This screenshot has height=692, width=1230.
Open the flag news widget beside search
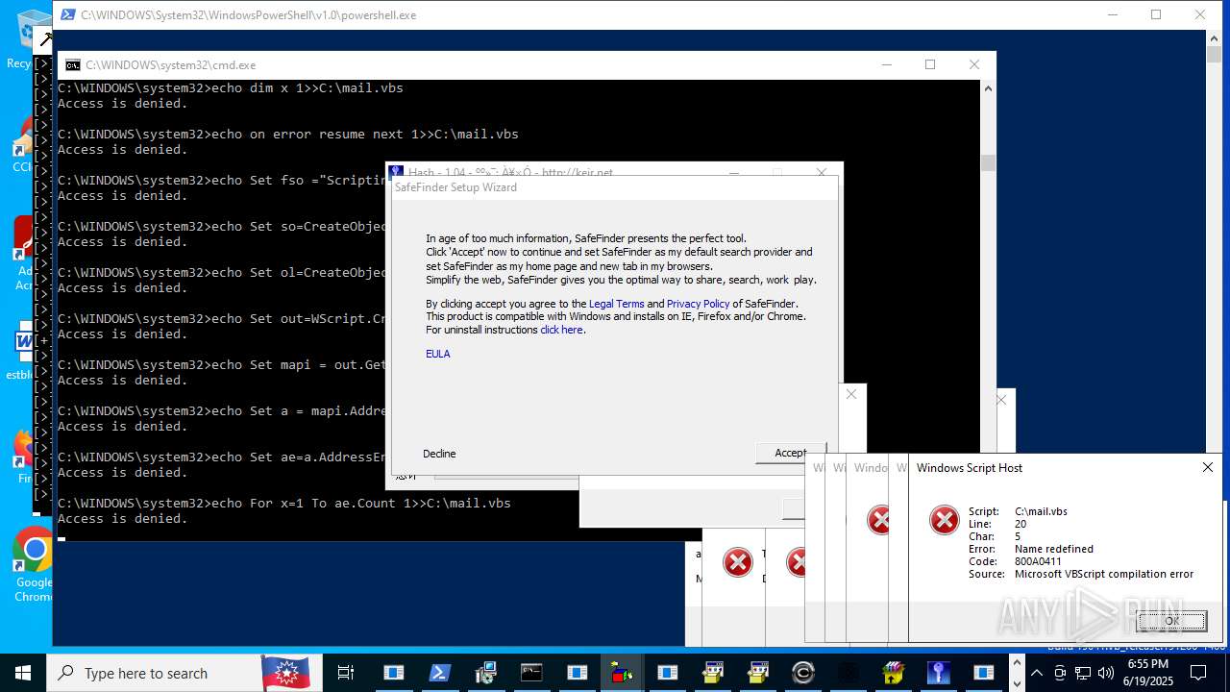tap(285, 673)
